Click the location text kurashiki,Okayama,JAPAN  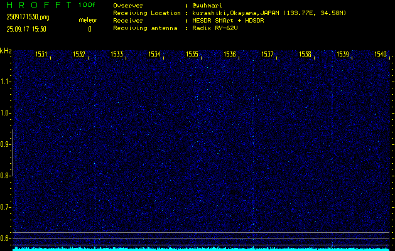235,13
